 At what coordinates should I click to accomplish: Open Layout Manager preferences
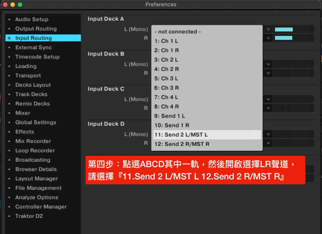[x=36, y=179]
